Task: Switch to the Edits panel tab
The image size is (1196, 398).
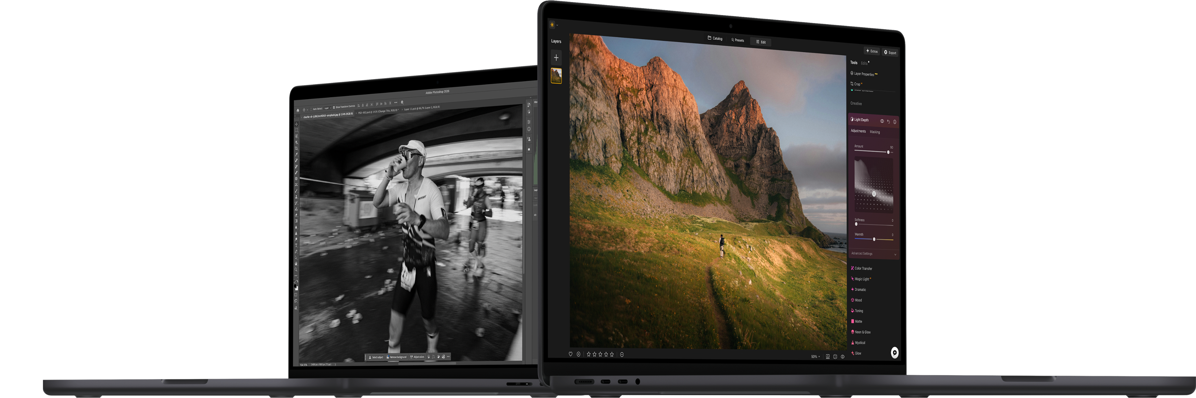Action: [864, 63]
